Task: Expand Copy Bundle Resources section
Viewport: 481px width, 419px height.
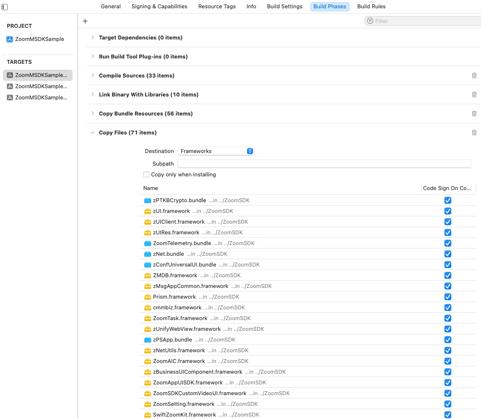Action: tap(93, 114)
